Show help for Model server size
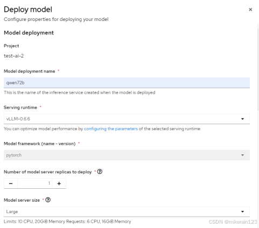Image resolution: width=259 pixels, height=228 pixels. 48,199
